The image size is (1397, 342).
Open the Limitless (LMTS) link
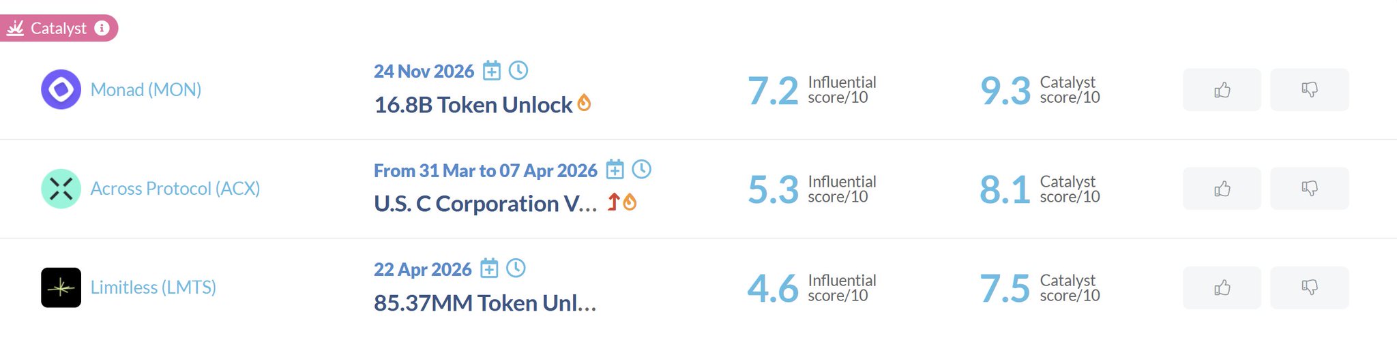pos(153,287)
